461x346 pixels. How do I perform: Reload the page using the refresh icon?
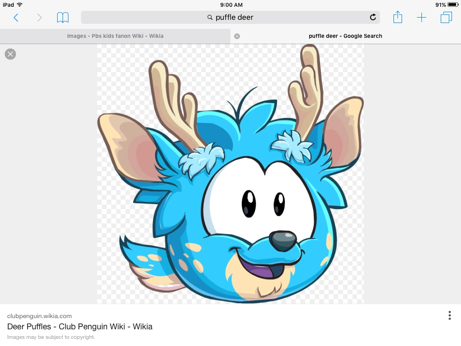click(373, 17)
